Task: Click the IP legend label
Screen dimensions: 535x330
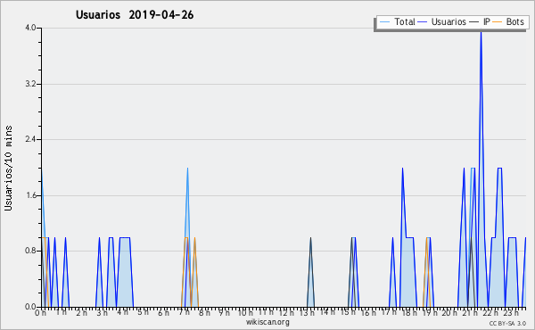Action: click(487, 21)
